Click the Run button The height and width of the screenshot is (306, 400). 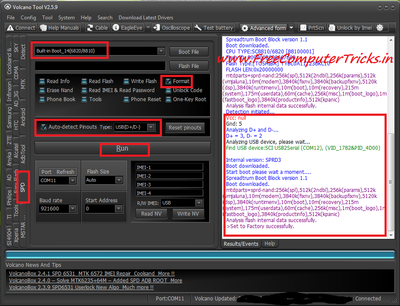(x=122, y=148)
